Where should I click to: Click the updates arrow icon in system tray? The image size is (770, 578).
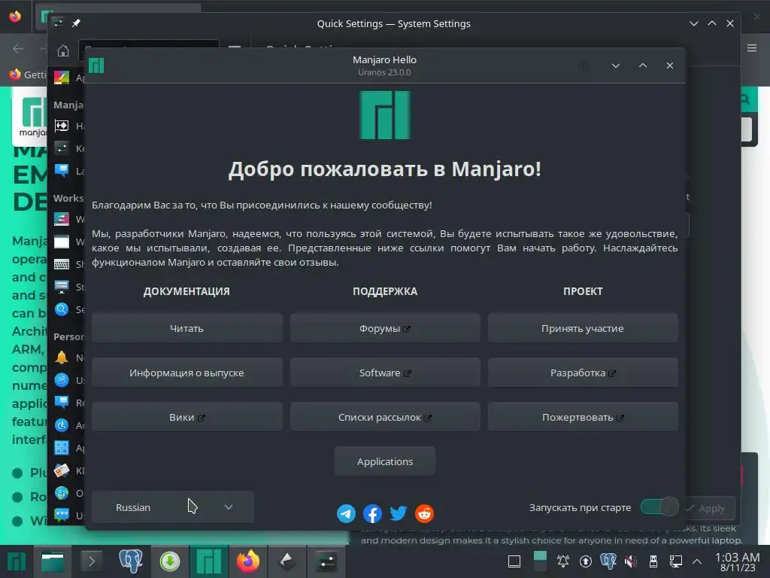pos(585,561)
